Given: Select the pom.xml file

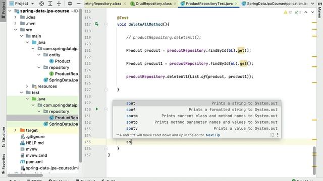Looking at the screenshot, I should (x=31, y=162).
